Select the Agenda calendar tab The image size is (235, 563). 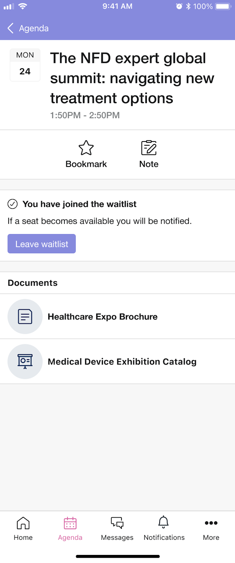coord(70,529)
